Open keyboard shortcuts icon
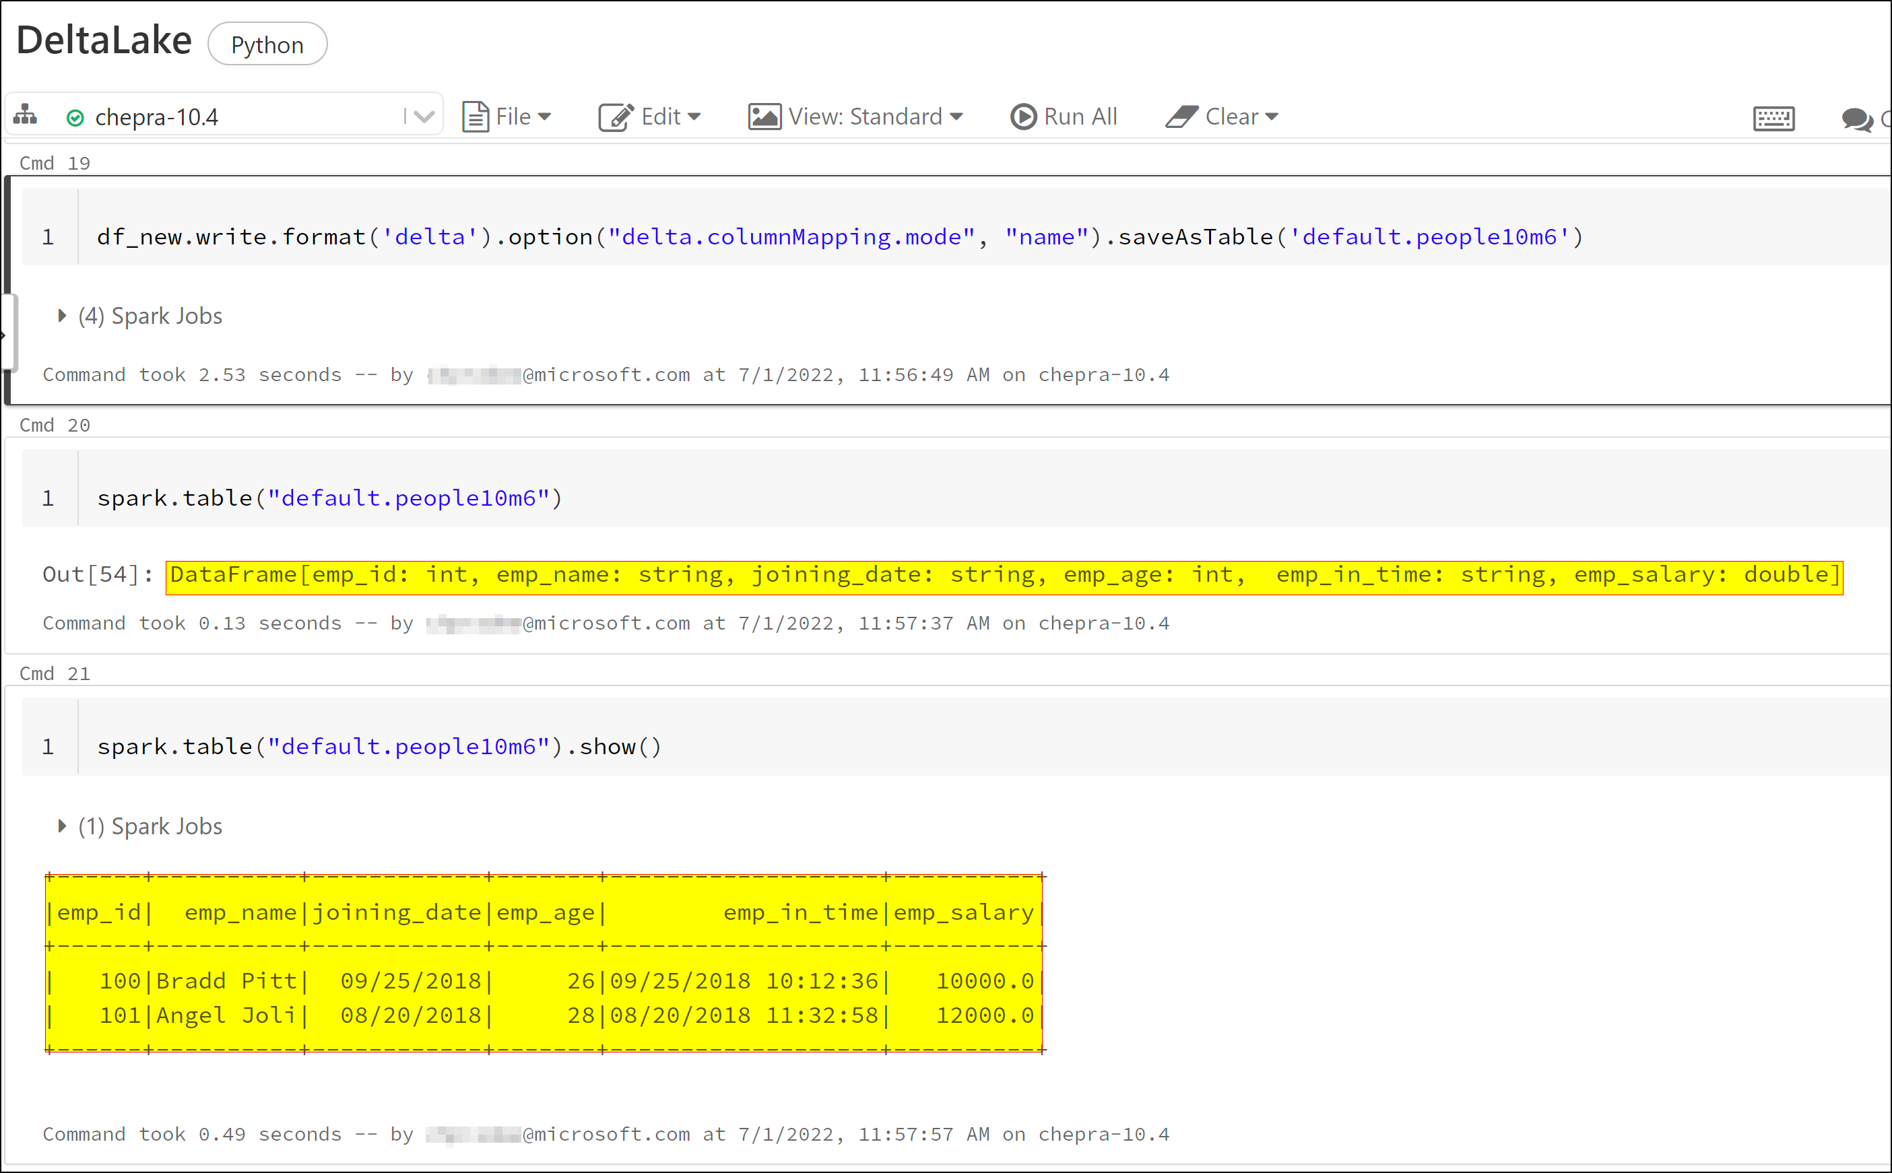Image resolution: width=1892 pixels, height=1173 pixels. 1773,119
